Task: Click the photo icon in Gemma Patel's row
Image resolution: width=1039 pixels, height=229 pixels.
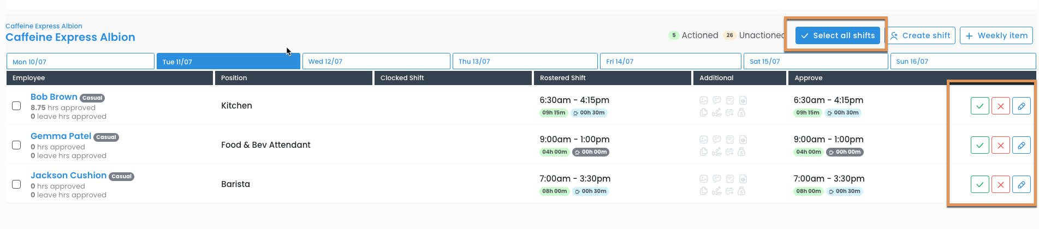Action: pos(704,140)
